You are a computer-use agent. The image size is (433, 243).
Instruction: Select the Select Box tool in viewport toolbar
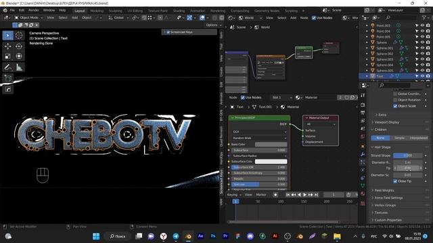pos(7,36)
